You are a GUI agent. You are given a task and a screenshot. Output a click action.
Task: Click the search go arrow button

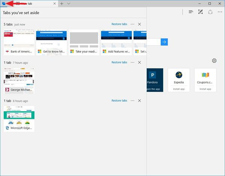tap(164, 42)
